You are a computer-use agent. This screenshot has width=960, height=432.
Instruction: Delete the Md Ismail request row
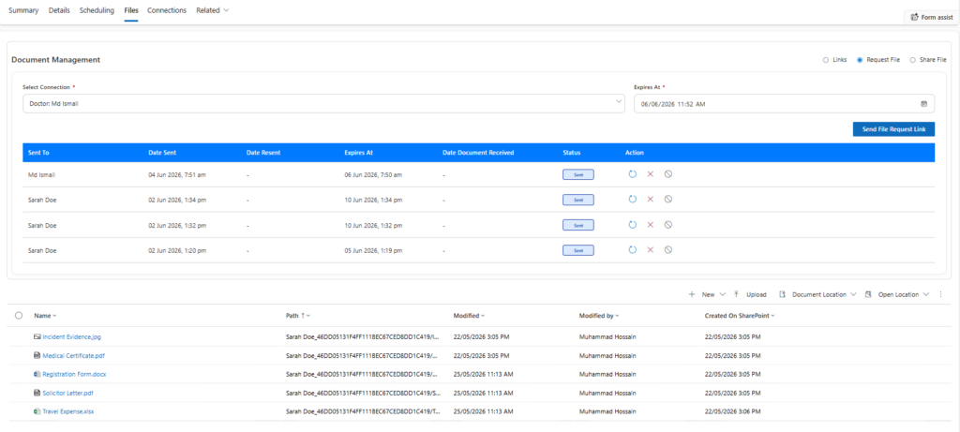(x=651, y=174)
